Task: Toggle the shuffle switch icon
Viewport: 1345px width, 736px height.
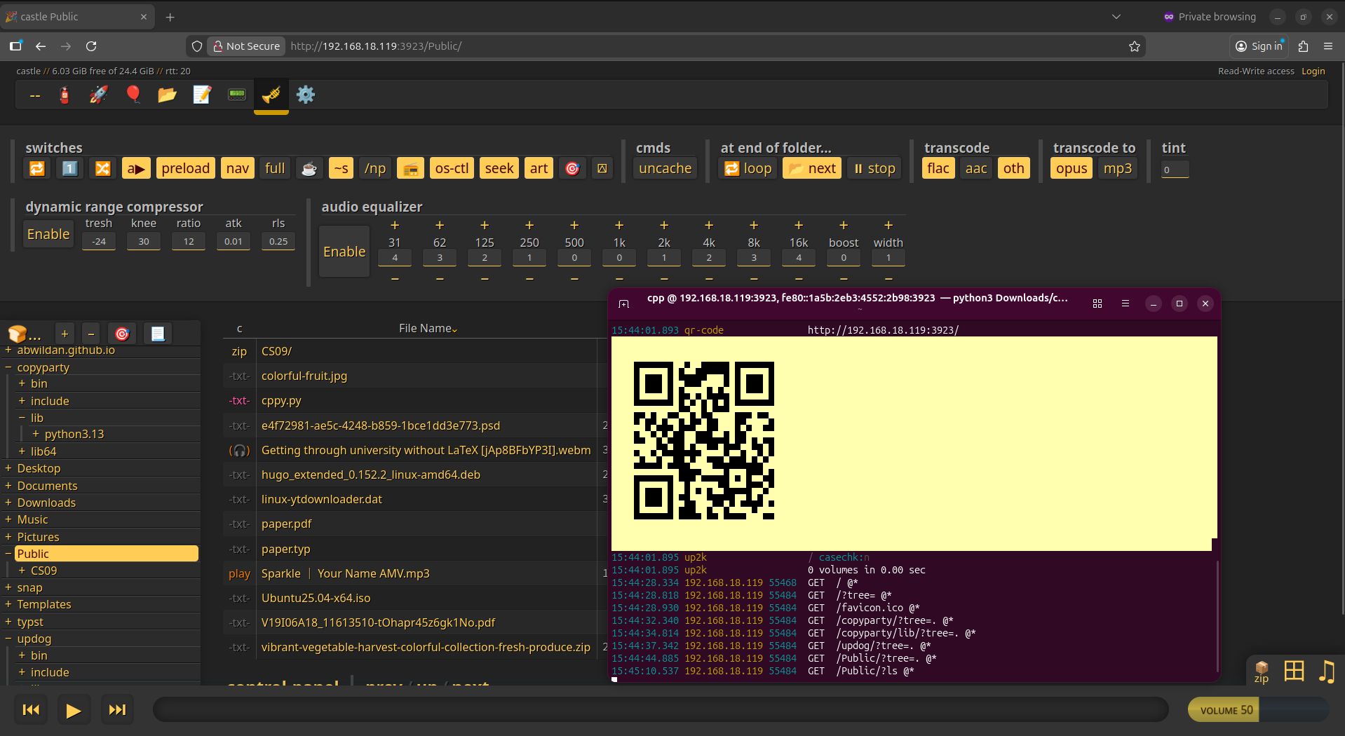Action: 103,168
